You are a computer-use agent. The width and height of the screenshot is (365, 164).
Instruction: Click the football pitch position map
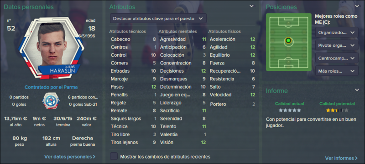289,42
